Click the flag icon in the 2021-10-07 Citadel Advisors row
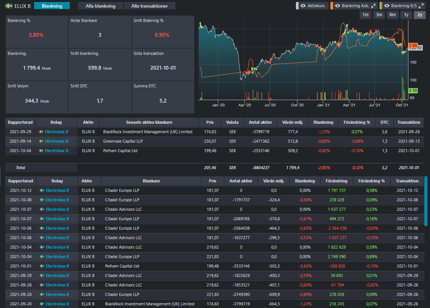 point(42,210)
